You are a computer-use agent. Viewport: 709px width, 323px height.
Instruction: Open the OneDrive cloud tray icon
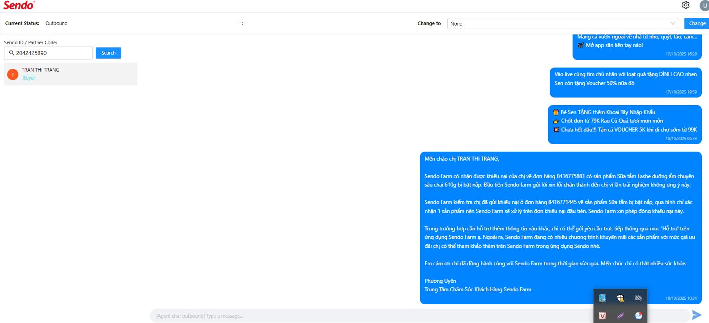(x=638, y=298)
